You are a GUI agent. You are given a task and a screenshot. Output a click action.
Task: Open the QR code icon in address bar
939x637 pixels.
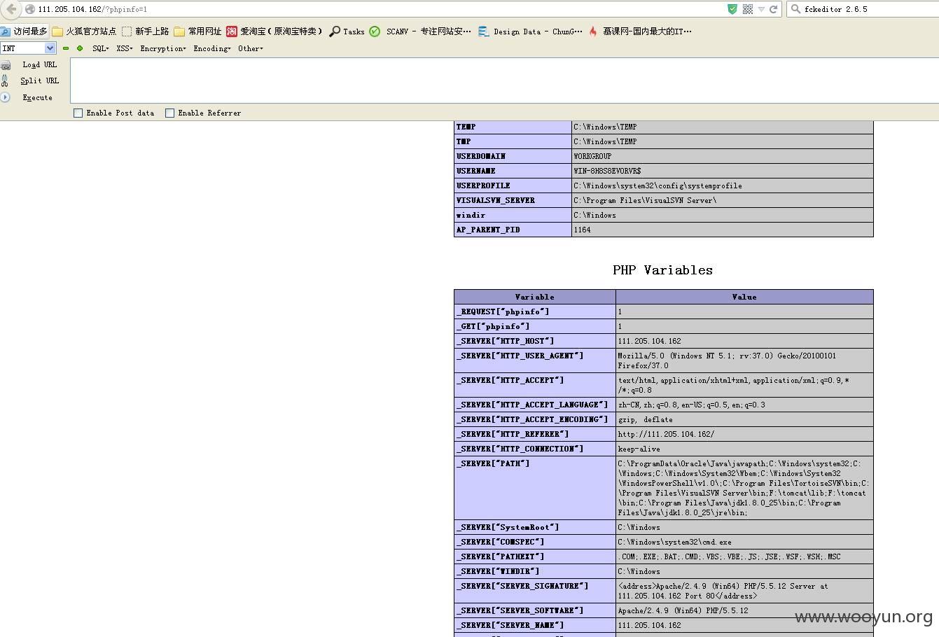point(748,9)
